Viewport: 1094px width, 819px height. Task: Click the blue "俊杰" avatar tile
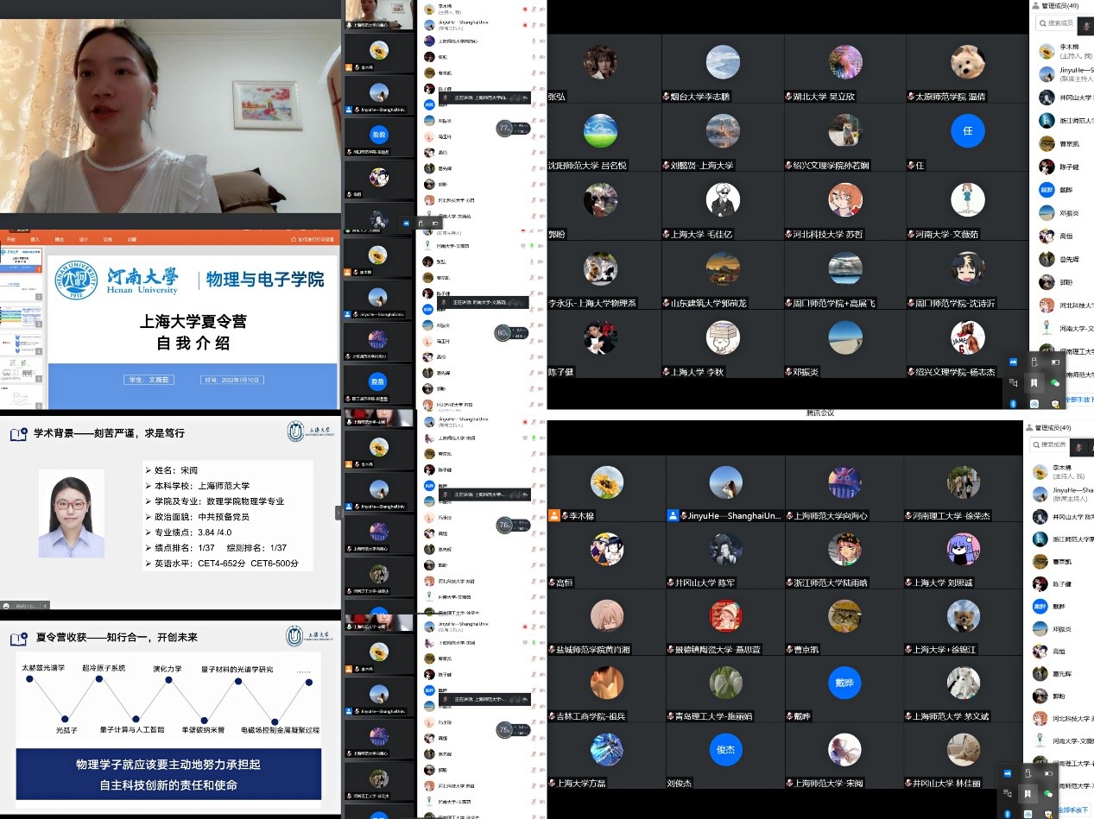pos(724,750)
